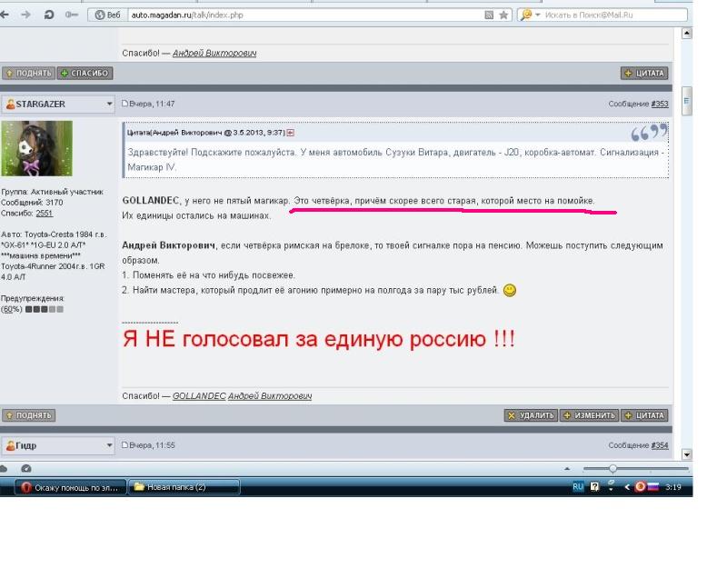Open the STARGAZER user dropdown
727x568 pixels.
(x=110, y=104)
